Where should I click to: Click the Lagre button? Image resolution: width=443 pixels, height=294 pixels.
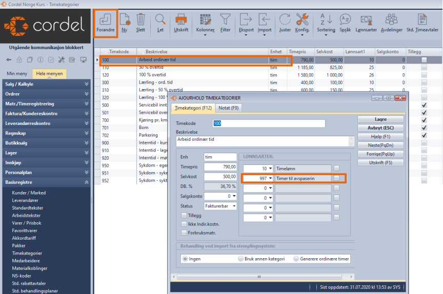380,119
